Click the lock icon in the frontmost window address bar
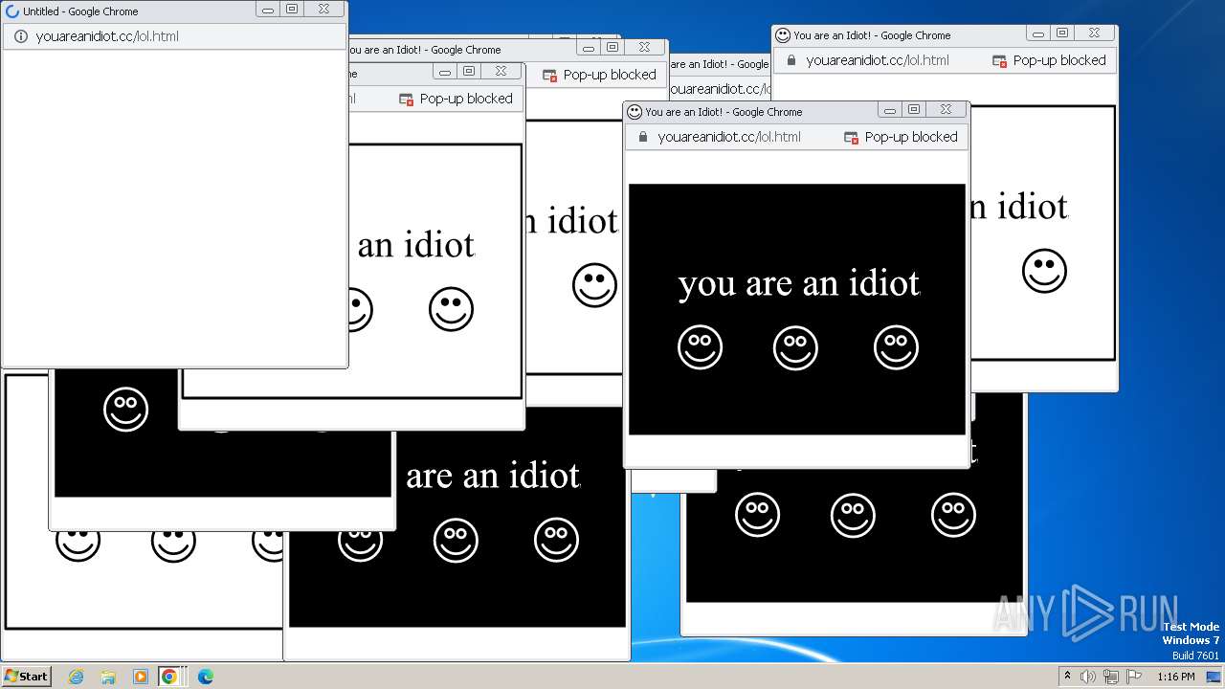 coord(643,137)
